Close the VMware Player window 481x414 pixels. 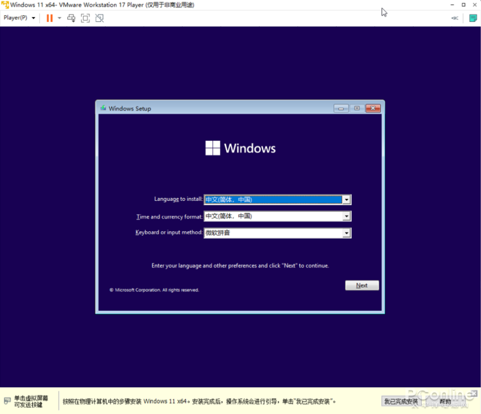(x=475, y=5)
